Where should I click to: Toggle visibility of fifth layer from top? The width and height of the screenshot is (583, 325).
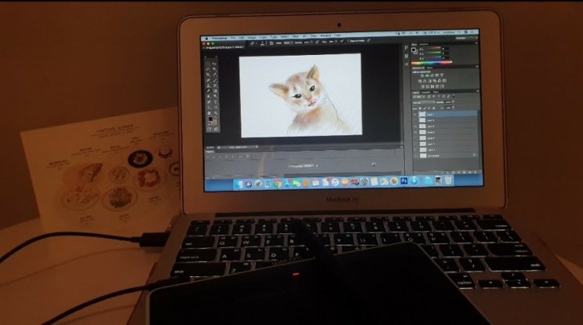[415, 138]
